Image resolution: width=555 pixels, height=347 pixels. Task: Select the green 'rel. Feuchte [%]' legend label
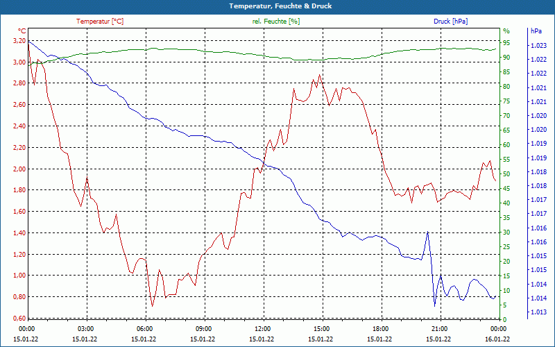275,22
